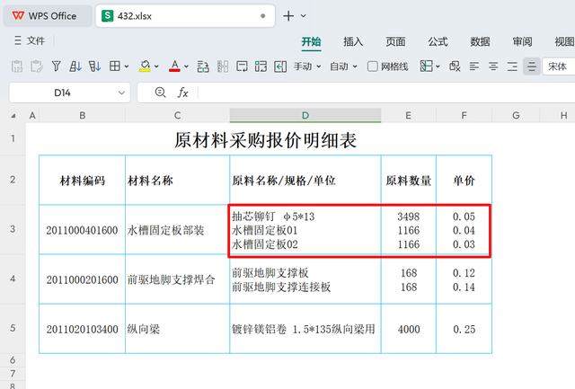Viewport: 575px width, 389px height.
Task: Click the clear formatting icon
Action: pyautogui.click(x=455, y=66)
